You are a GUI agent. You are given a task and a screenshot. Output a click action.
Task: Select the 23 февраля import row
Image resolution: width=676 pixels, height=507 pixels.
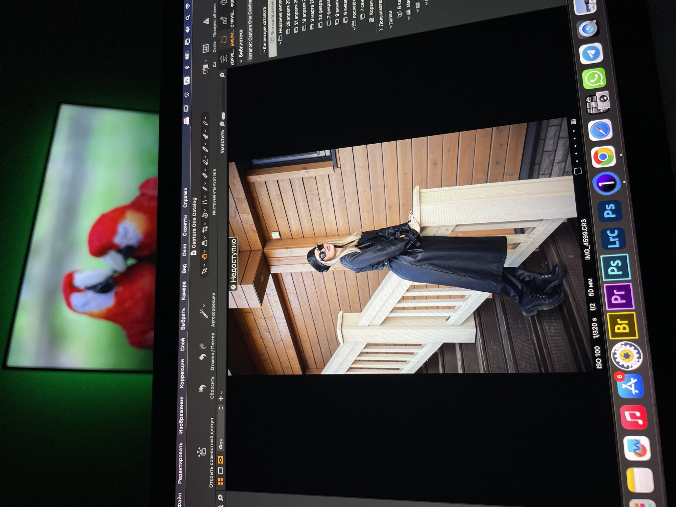tap(320, 14)
